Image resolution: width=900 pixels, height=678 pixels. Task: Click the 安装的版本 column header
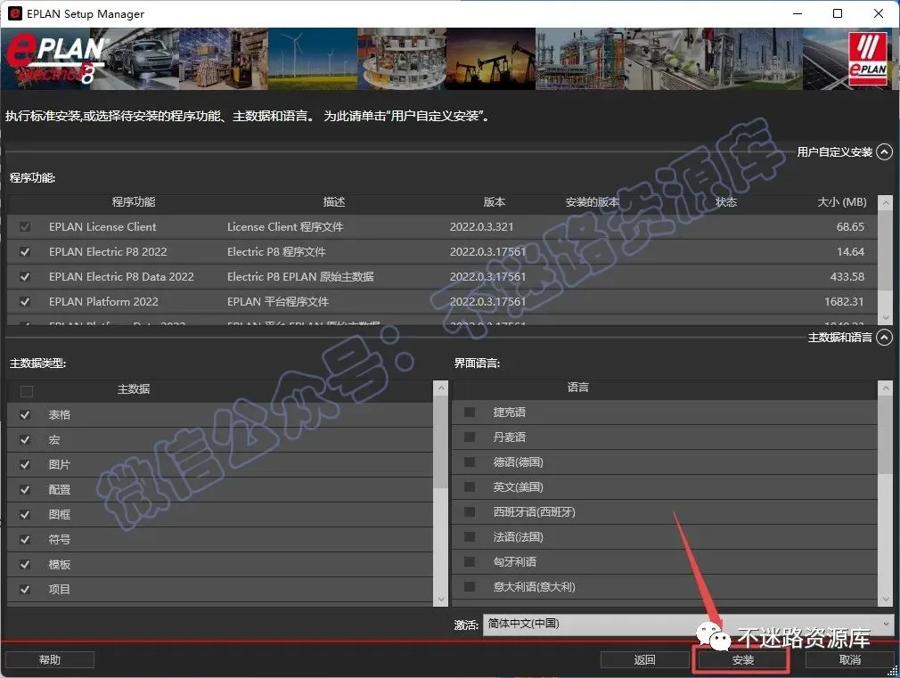[x=592, y=202]
